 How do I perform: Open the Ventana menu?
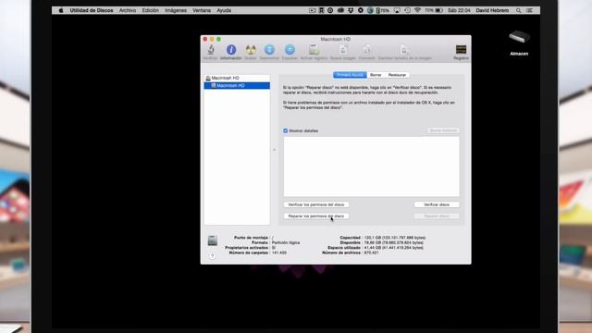coord(202,10)
